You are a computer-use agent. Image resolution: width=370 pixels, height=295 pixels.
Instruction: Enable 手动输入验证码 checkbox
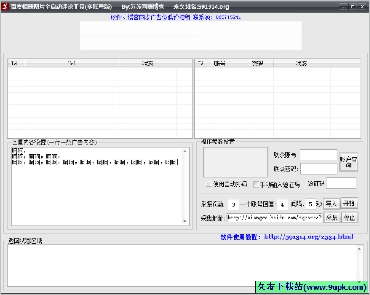[256, 184]
